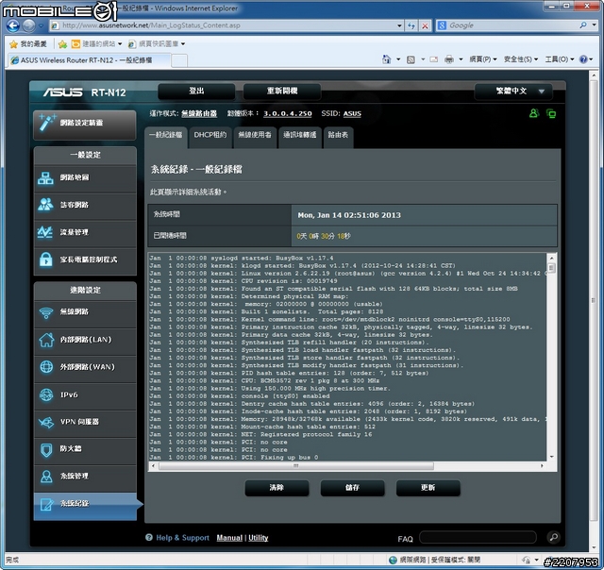Click the FAQ search input field
604x570 pixels.
click(478, 537)
